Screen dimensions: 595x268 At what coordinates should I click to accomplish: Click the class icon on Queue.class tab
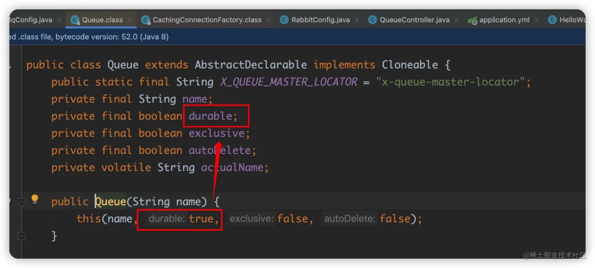pyautogui.click(x=75, y=20)
